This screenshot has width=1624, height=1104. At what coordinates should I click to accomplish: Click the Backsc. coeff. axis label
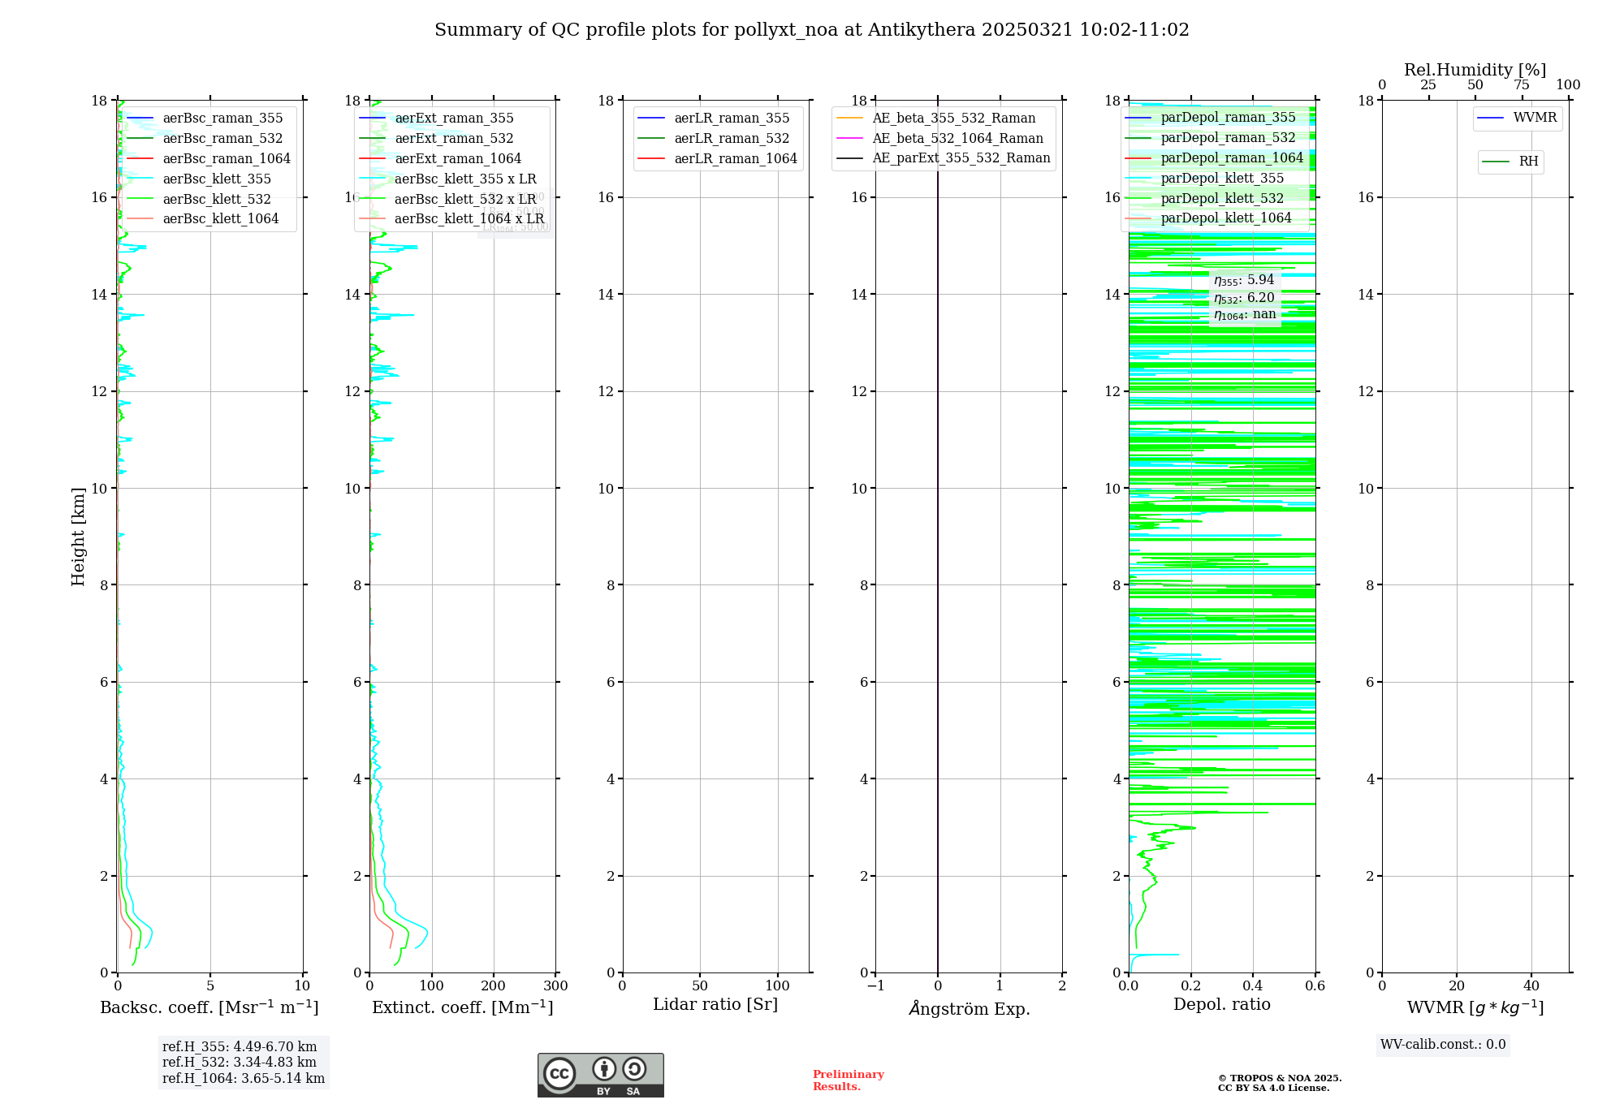coord(209,1007)
